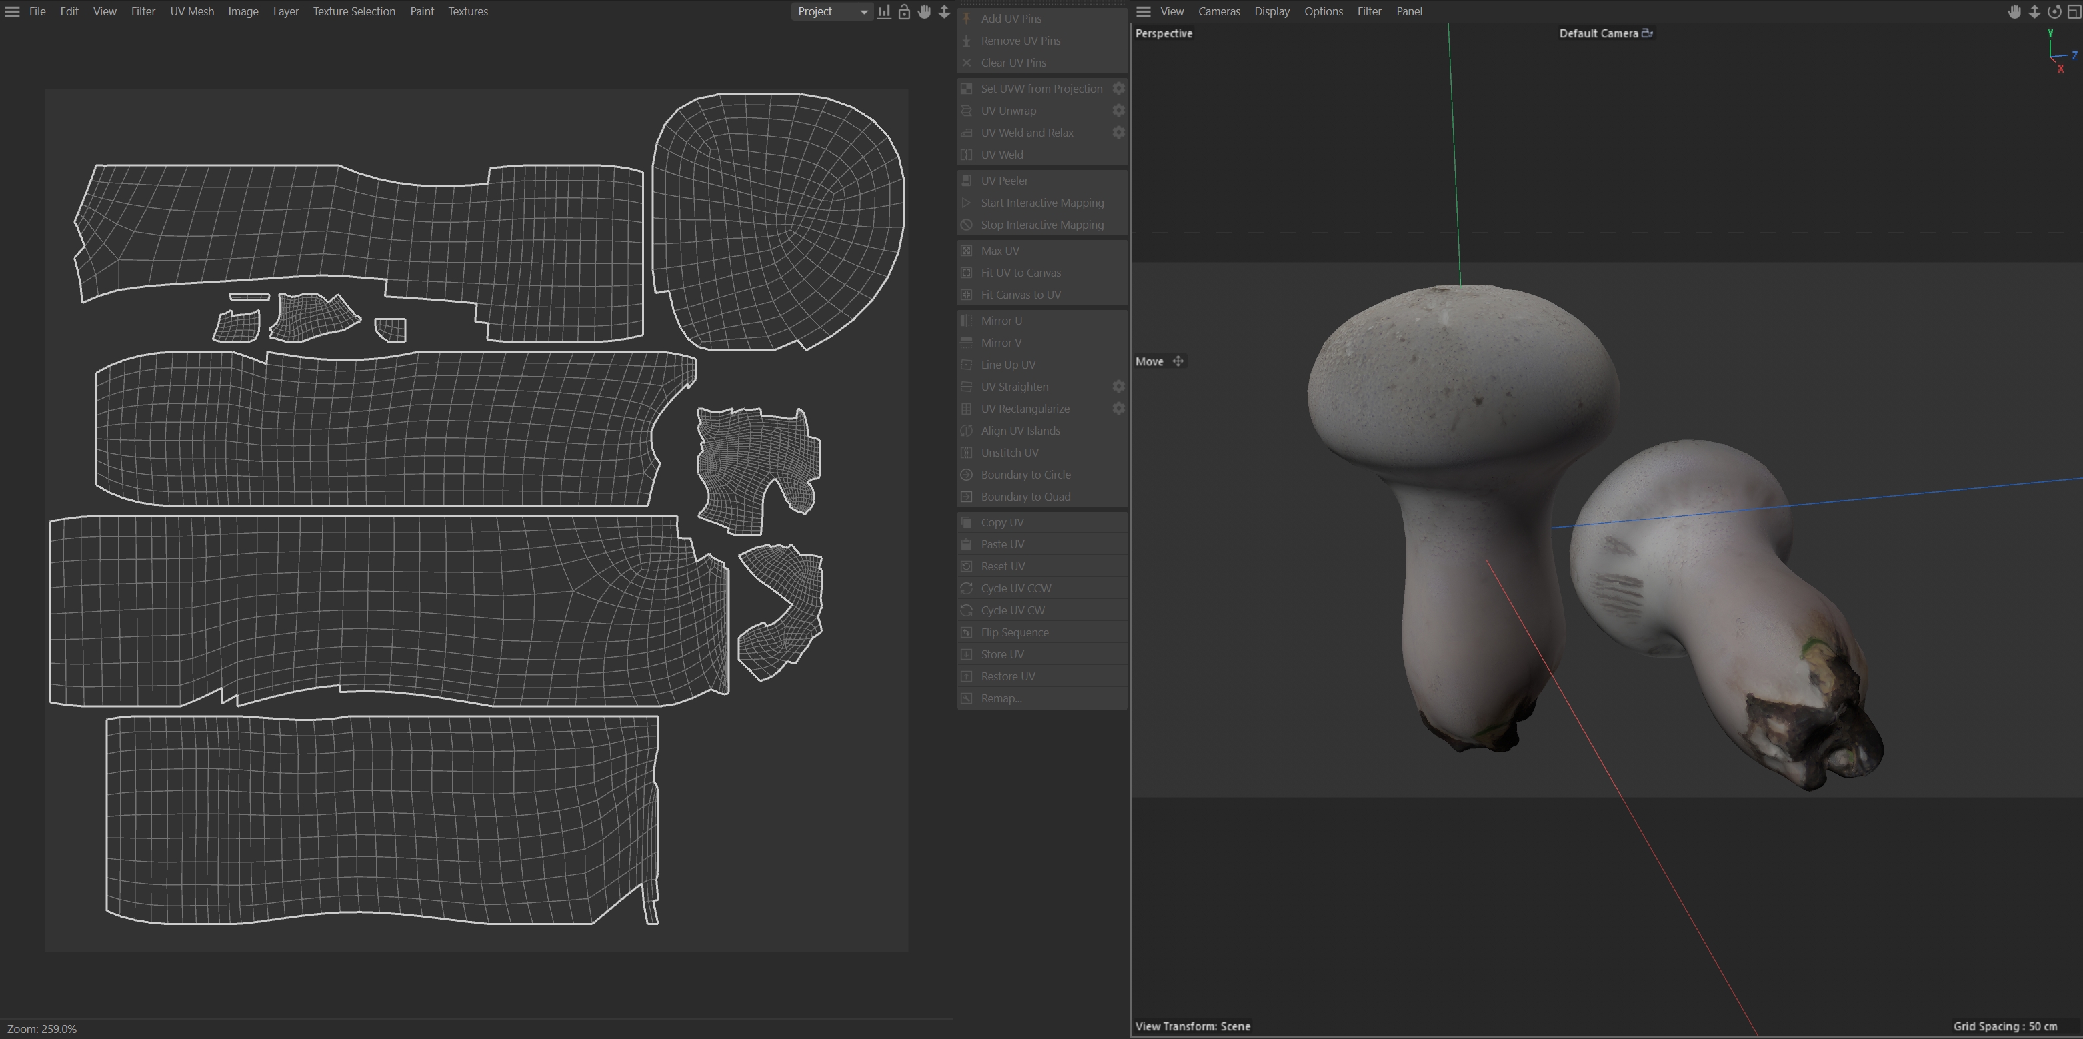Click the orbit camera icon in viewport
Screen dimensions: 2083x1039
[x=2054, y=11]
